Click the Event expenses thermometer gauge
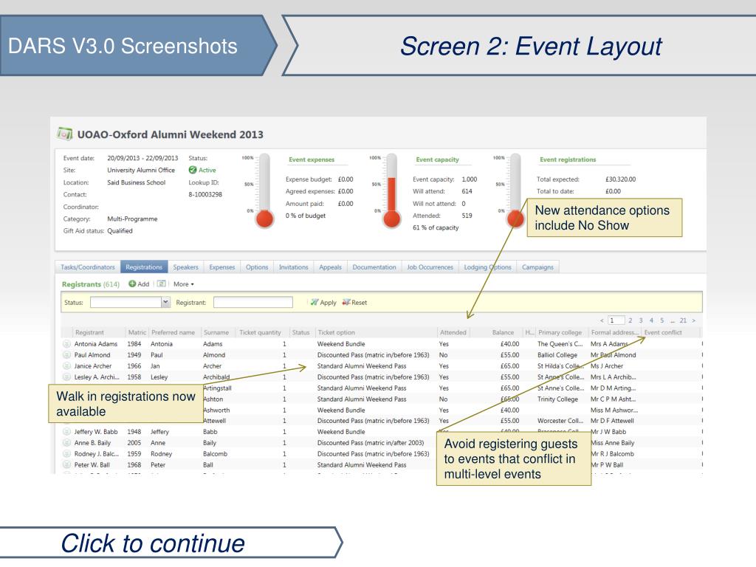756x567 pixels. [x=264, y=190]
